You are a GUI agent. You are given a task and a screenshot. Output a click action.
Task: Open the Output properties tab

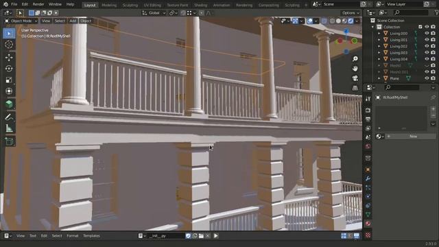368,119
